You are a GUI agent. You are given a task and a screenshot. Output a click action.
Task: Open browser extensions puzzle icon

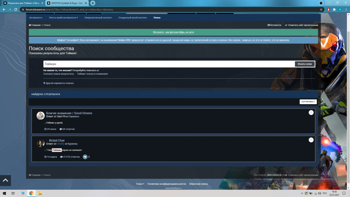tap(334, 9)
